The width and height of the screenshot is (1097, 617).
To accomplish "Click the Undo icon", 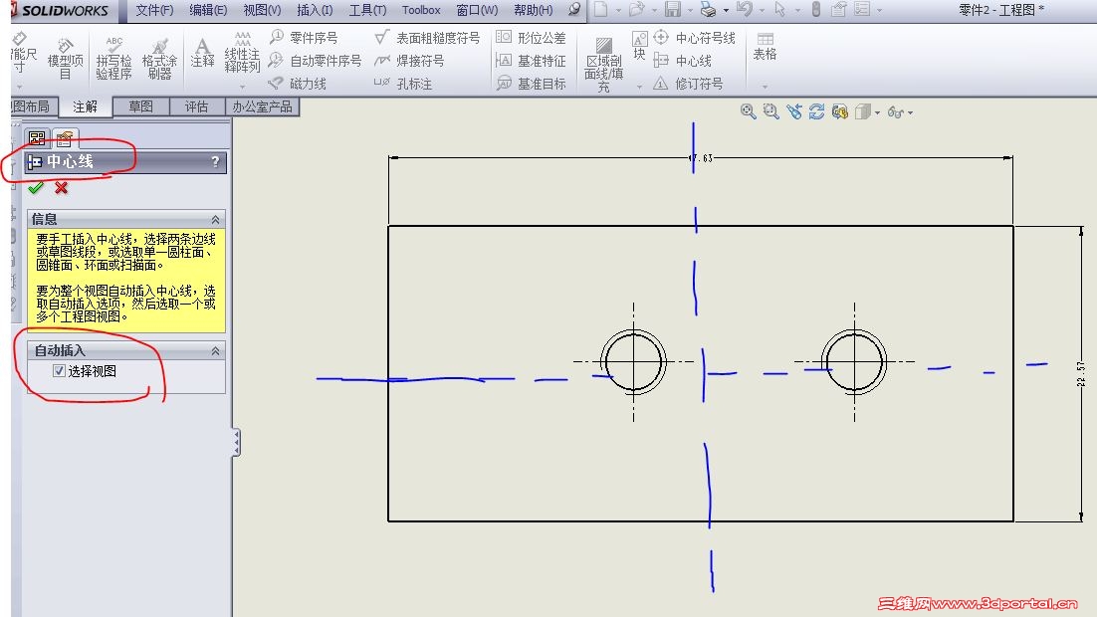I will [x=745, y=9].
